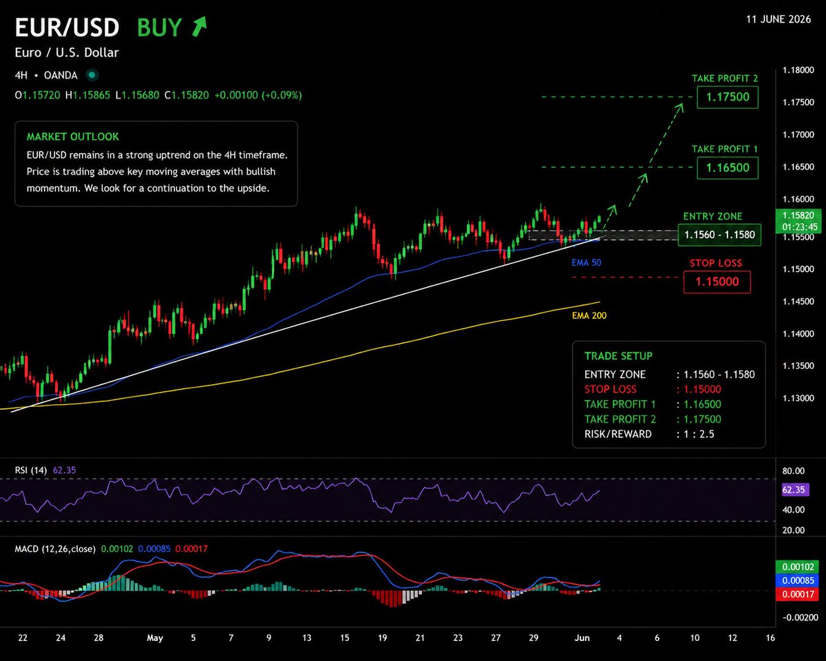The height and width of the screenshot is (661, 826).
Task: Click the MACD (12,26,close) indicator label
Action: 56,549
